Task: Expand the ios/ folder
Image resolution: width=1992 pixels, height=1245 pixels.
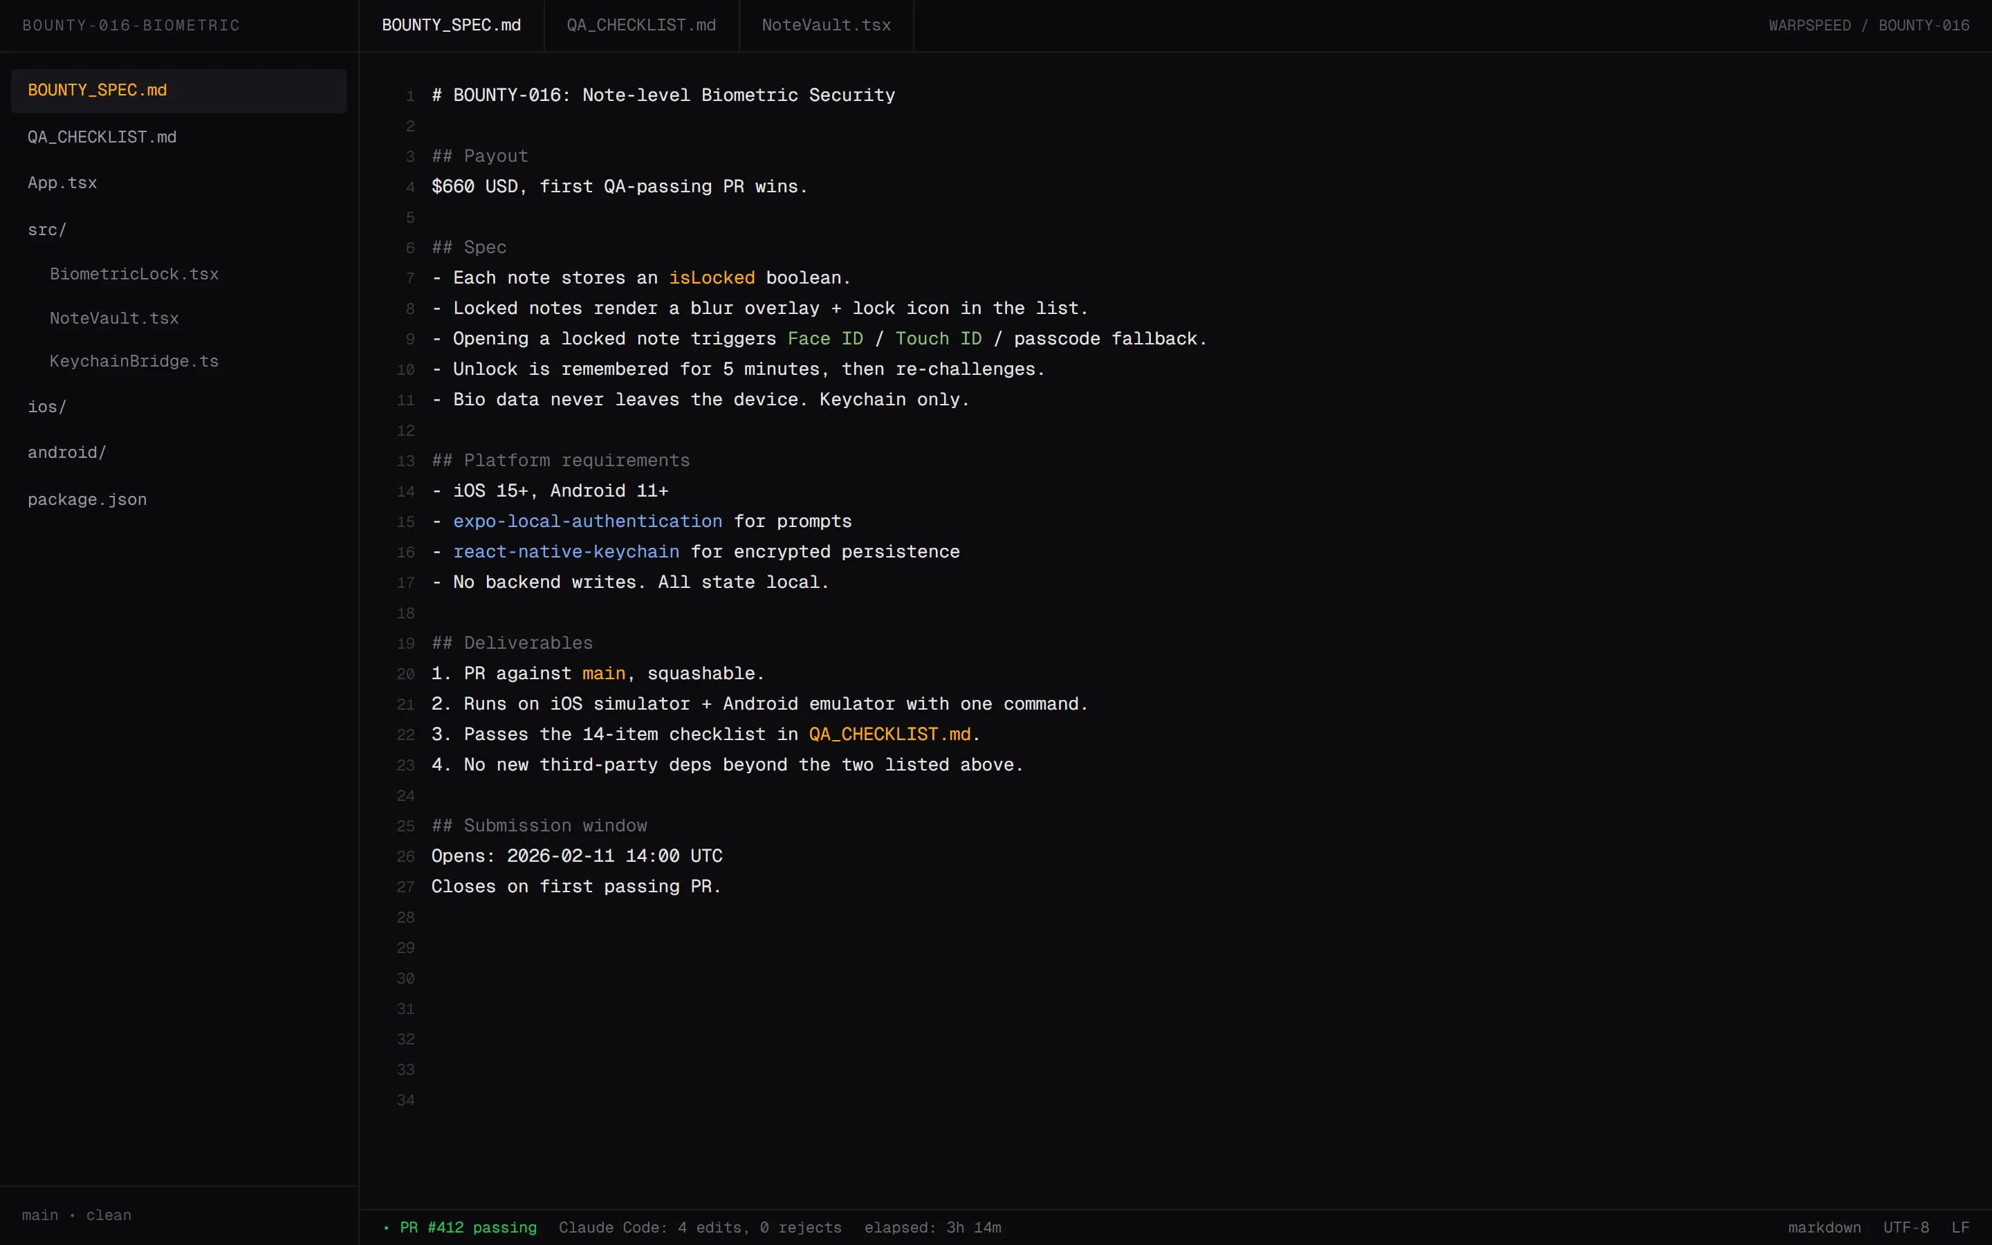Action: [x=47, y=406]
